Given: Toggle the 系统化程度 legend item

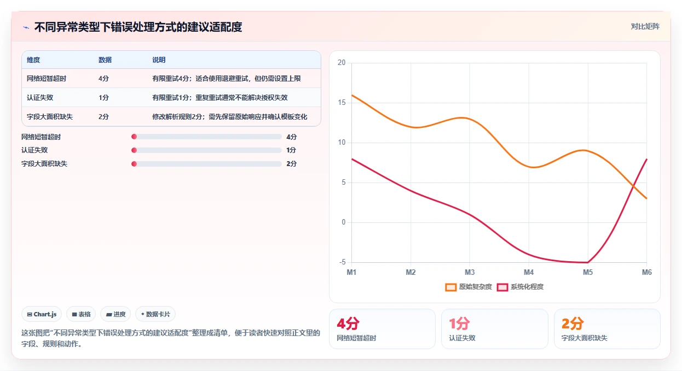Looking at the screenshot, I should point(520,287).
